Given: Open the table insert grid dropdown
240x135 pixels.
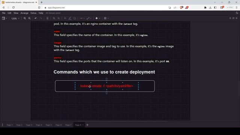Looking at the screenshot, I should point(106,18).
